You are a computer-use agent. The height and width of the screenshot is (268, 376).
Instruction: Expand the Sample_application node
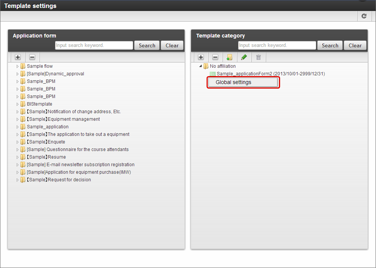(17, 127)
